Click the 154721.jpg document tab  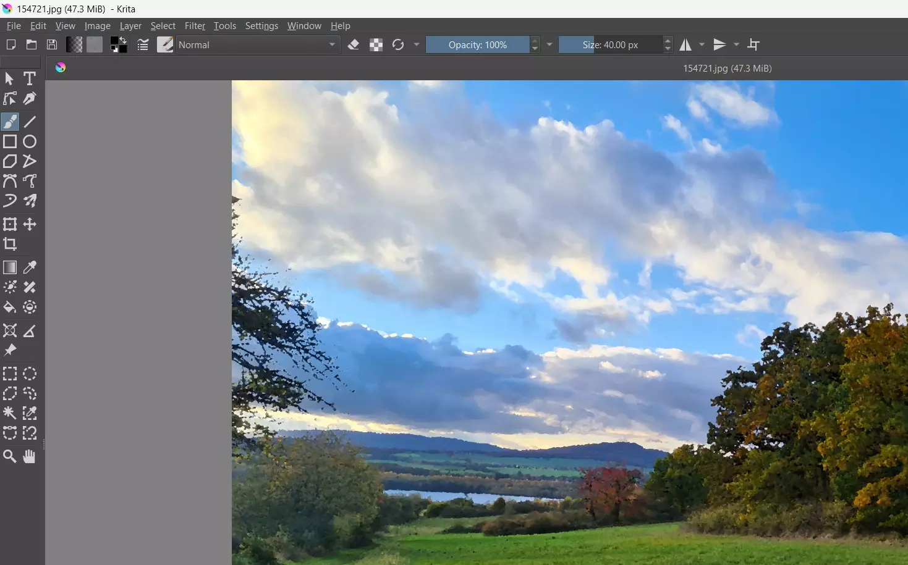click(727, 69)
